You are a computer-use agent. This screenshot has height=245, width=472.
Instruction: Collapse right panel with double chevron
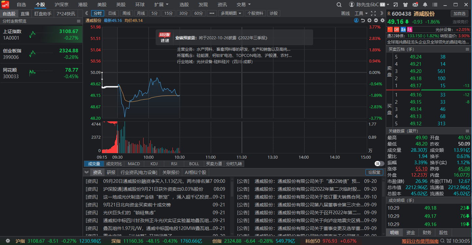pos(381,13)
